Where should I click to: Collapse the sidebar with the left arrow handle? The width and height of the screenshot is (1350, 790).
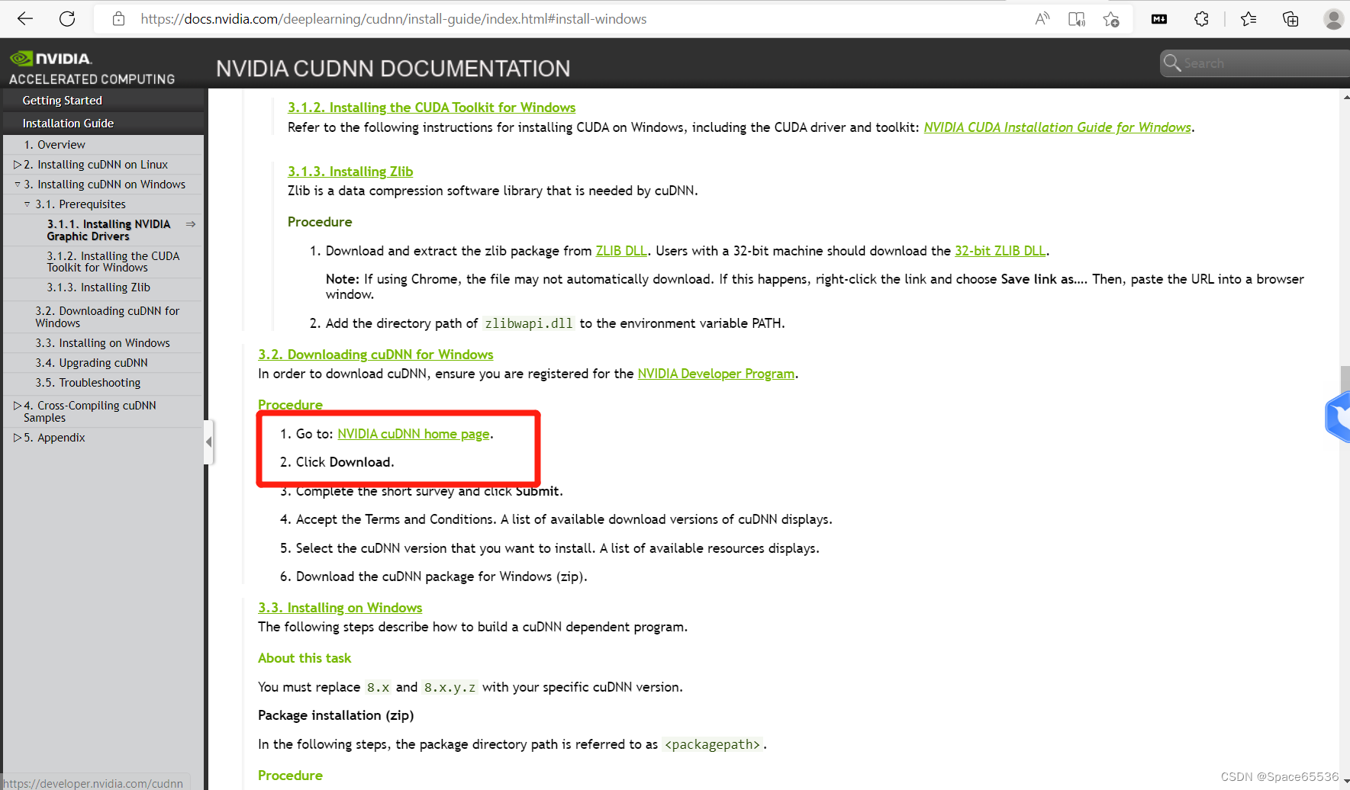(208, 442)
